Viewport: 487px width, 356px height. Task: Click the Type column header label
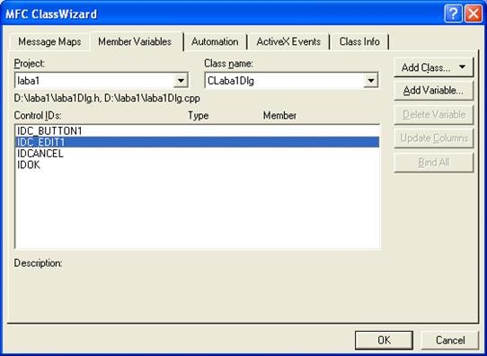pos(199,116)
